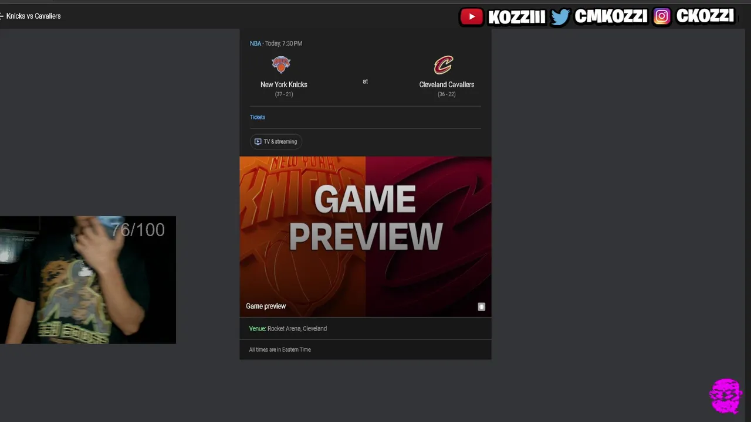Click the New York Knicks logo
Screen dimensions: 751x422
[281, 64]
